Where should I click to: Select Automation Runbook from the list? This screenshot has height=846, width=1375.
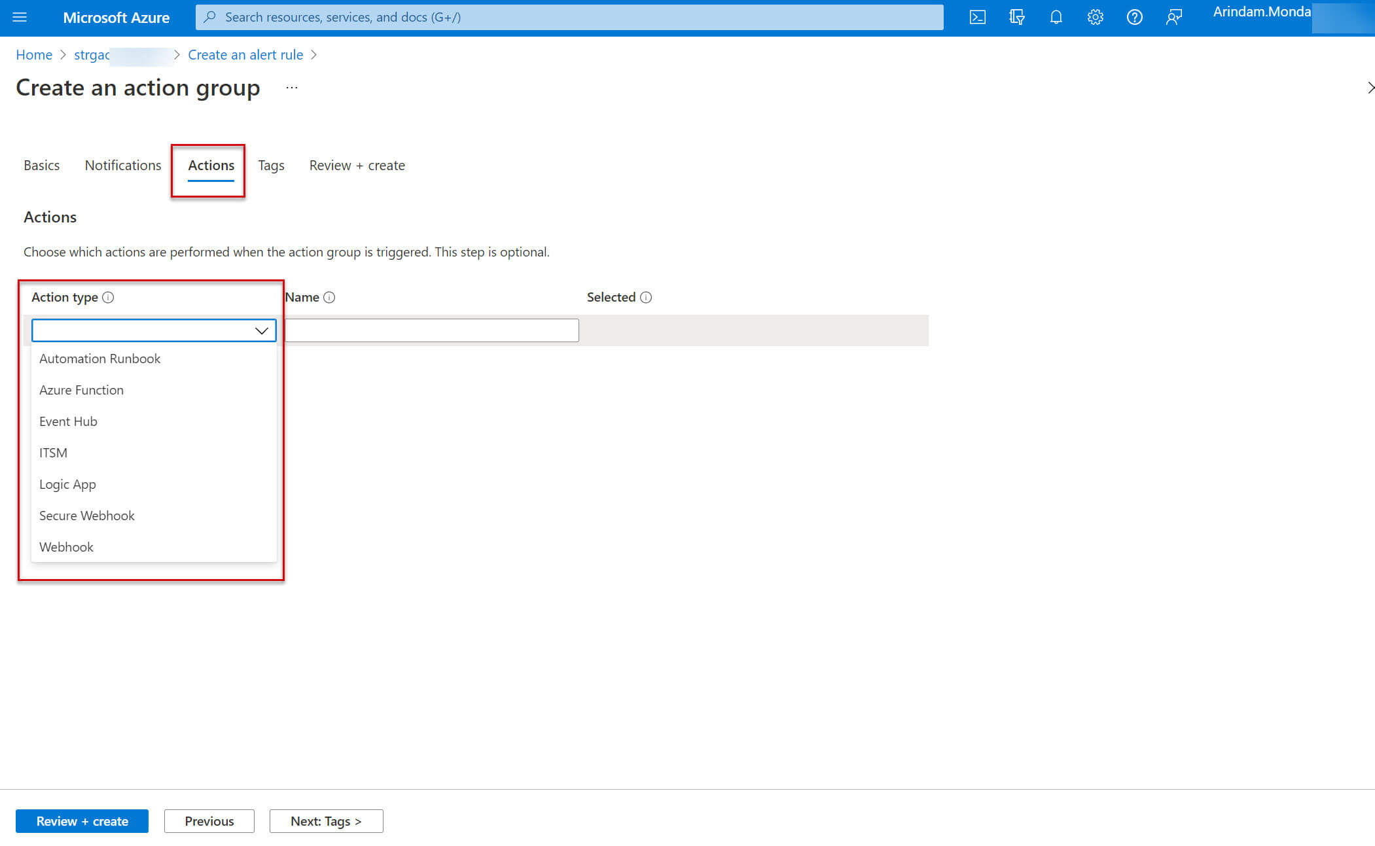click(99, 359)
